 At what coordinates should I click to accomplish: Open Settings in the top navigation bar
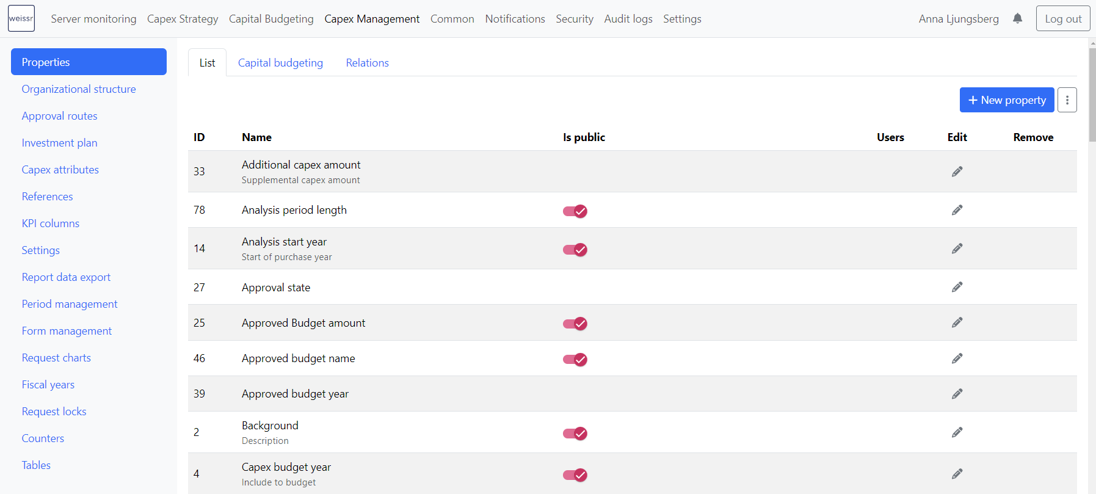pos(682,19)
